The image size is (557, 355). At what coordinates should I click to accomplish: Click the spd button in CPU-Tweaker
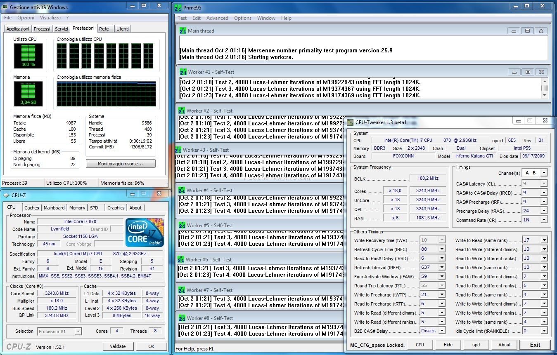coord(476,345)
